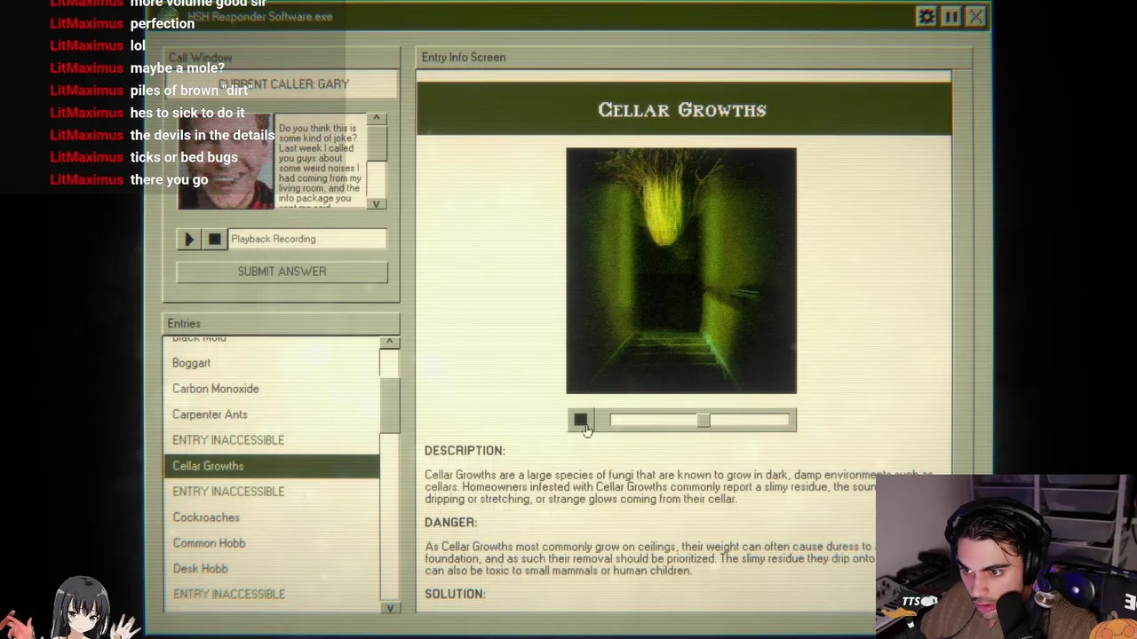The width and height of the screenshot is (1137, 639).
Task: Click the Cellar Growths title banner
Action: pos(684,109)
